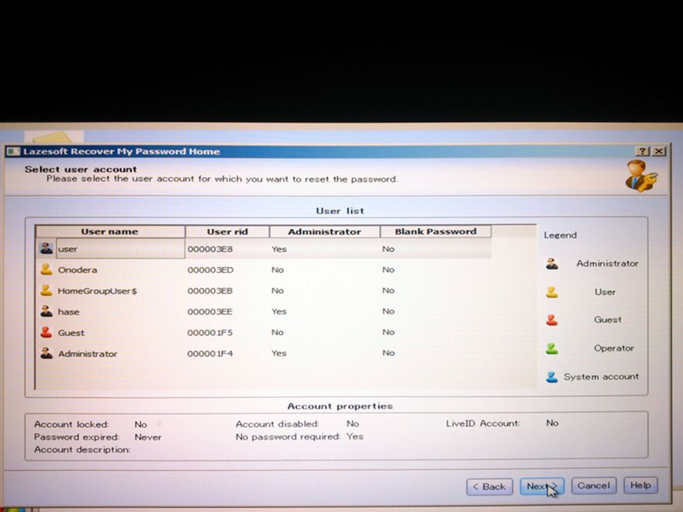Click the green Operator icon in the Legend
This screenshot has width=683, height=512.
[552, 348]
